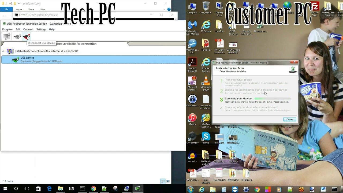Open MiniTool Partition desktop icon

206,121
